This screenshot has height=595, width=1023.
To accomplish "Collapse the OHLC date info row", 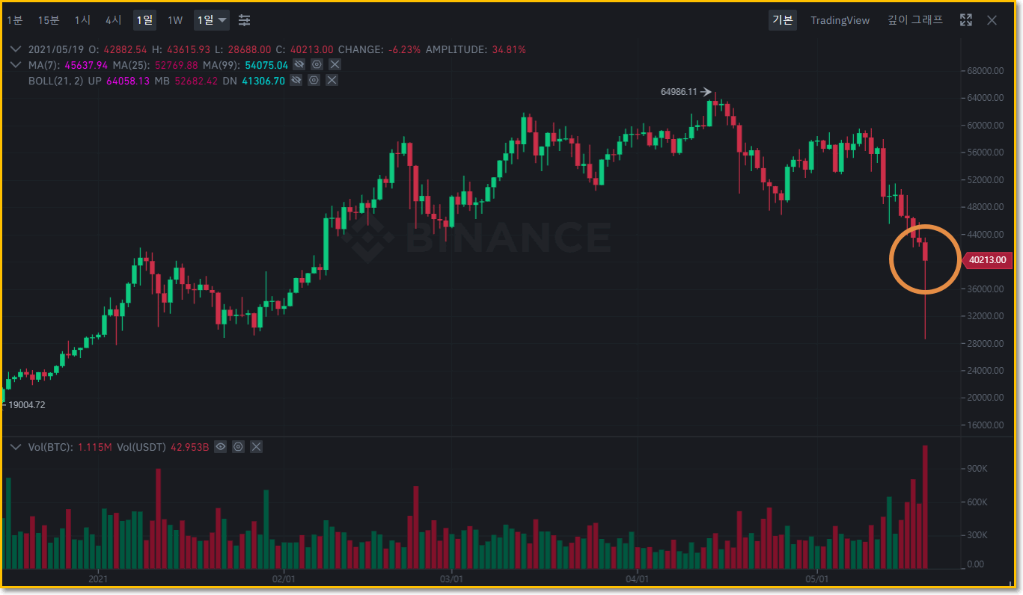I will click(x=16, y=50).
